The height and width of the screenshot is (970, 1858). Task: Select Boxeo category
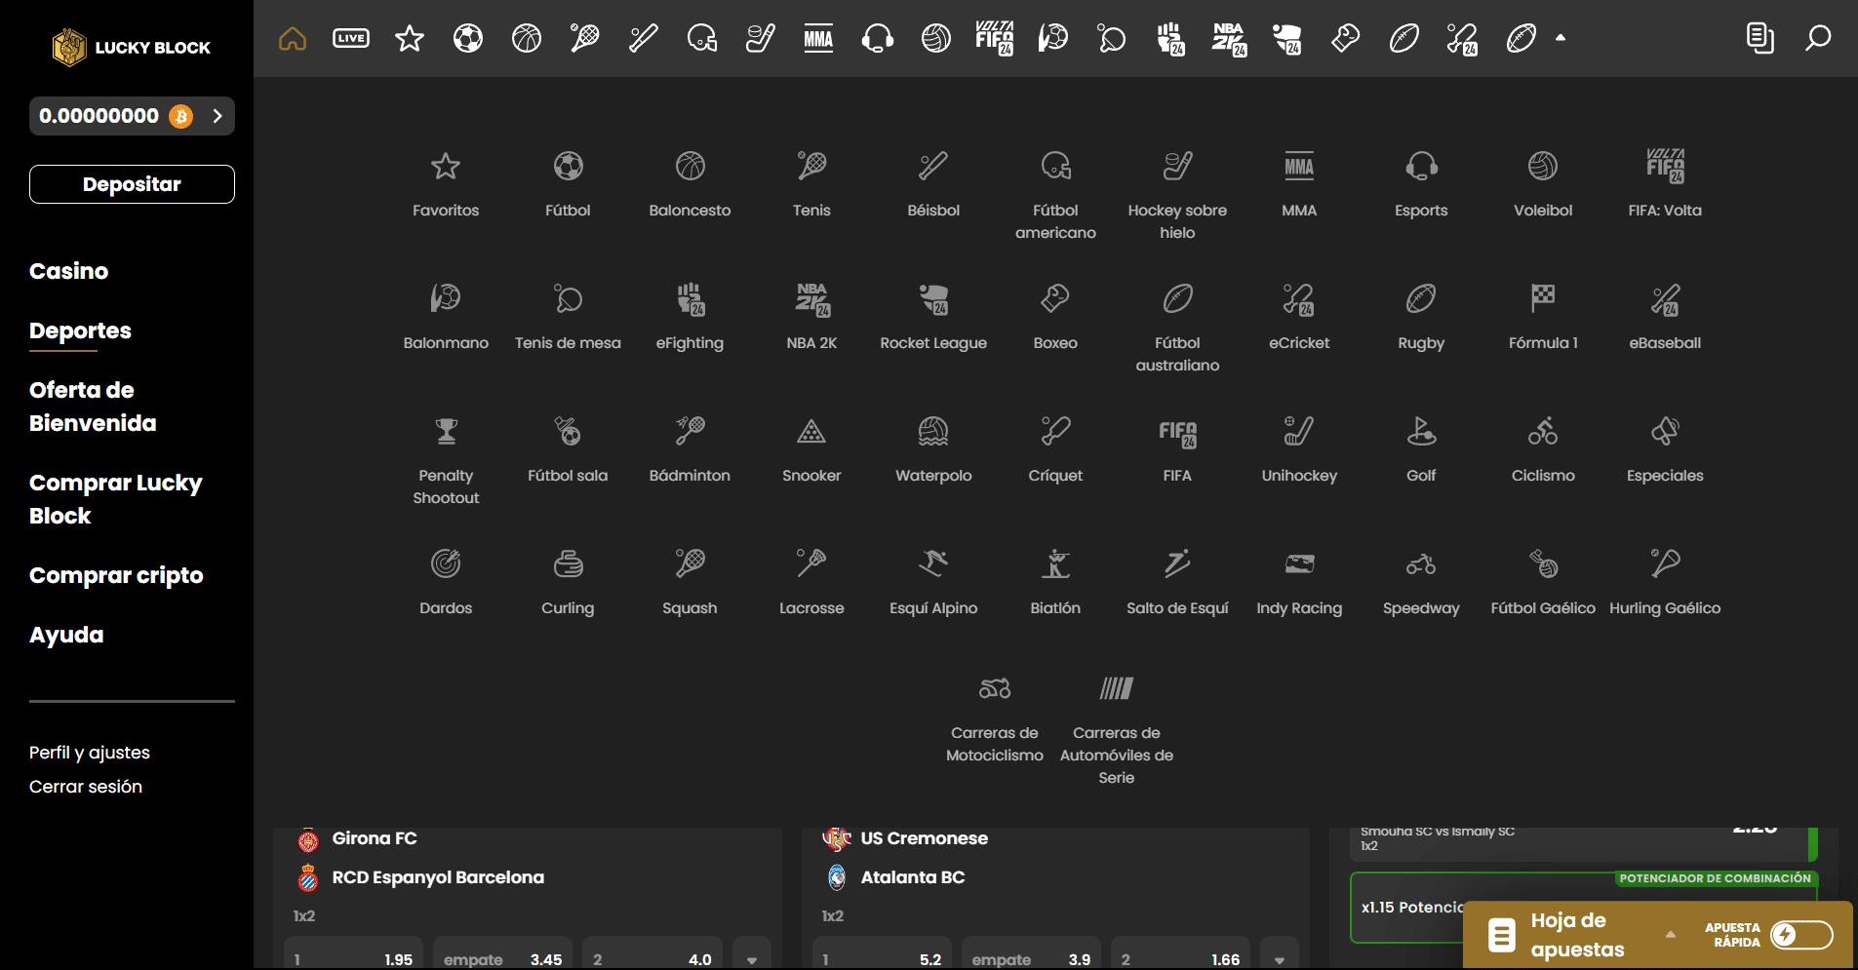1055,317
